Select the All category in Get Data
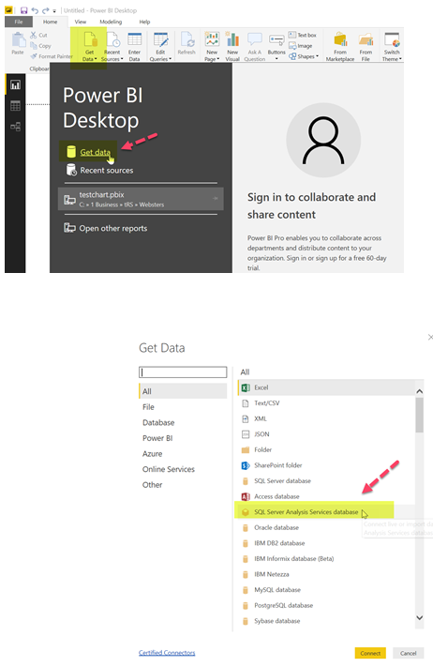Screen dimensions: 433x667 [x=183, y=391]
